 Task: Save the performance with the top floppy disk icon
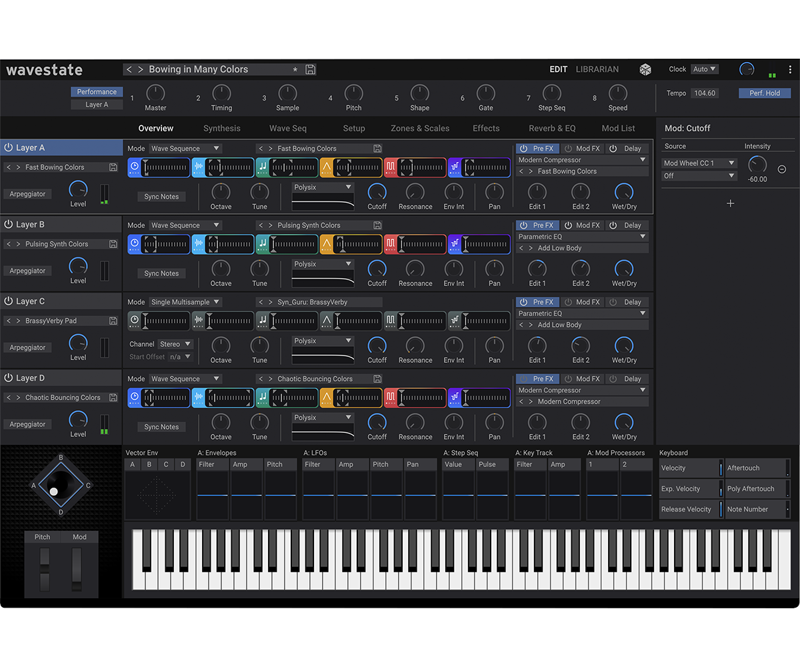(311, 69)
